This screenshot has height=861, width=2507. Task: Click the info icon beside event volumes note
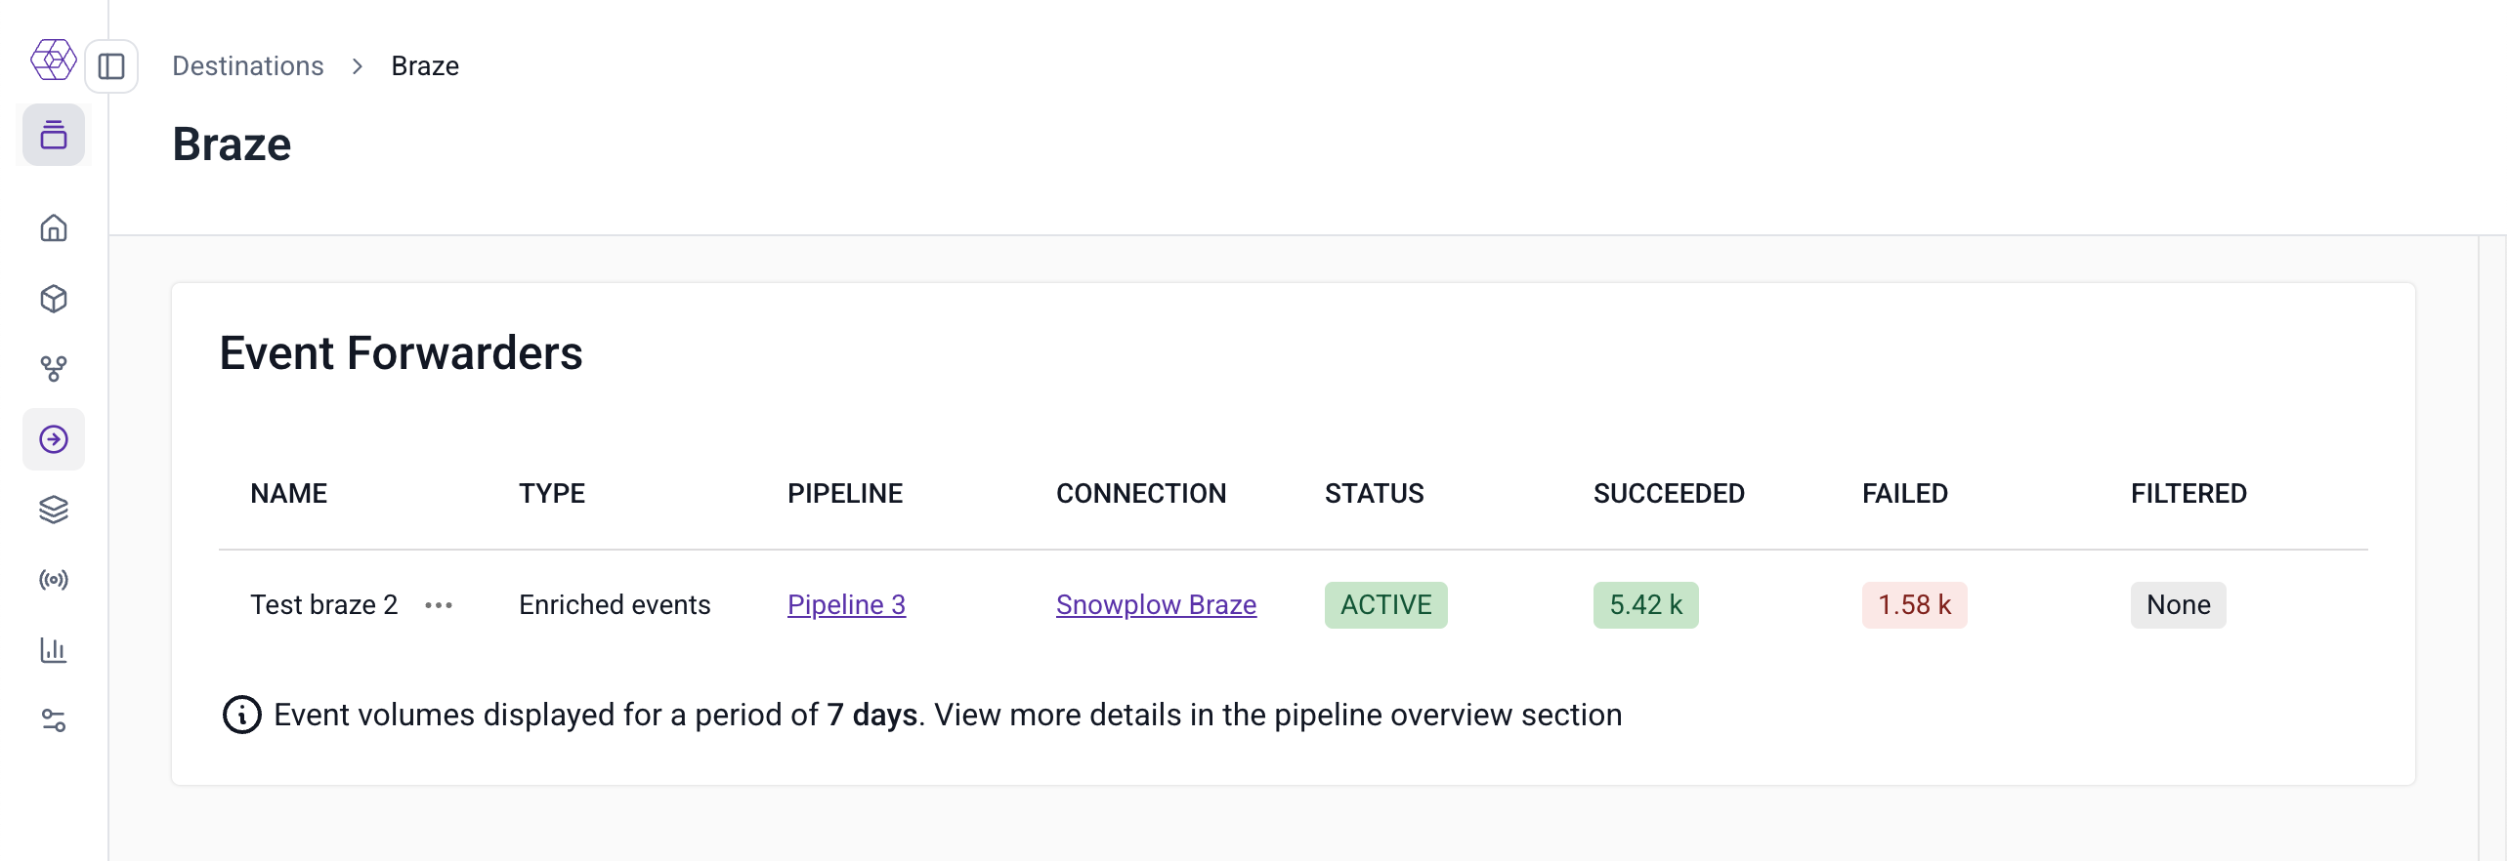coord(241,714)
